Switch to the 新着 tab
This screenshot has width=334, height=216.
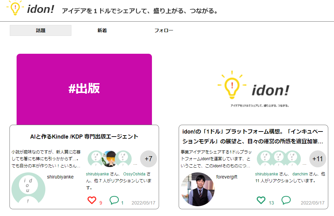102,30
